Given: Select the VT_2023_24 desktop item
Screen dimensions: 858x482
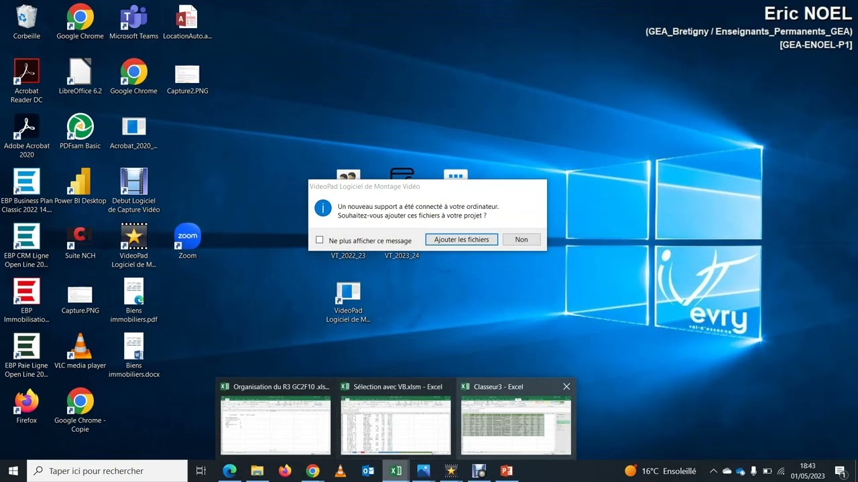Looking at the screenshot, I should [x=402, y=256].
